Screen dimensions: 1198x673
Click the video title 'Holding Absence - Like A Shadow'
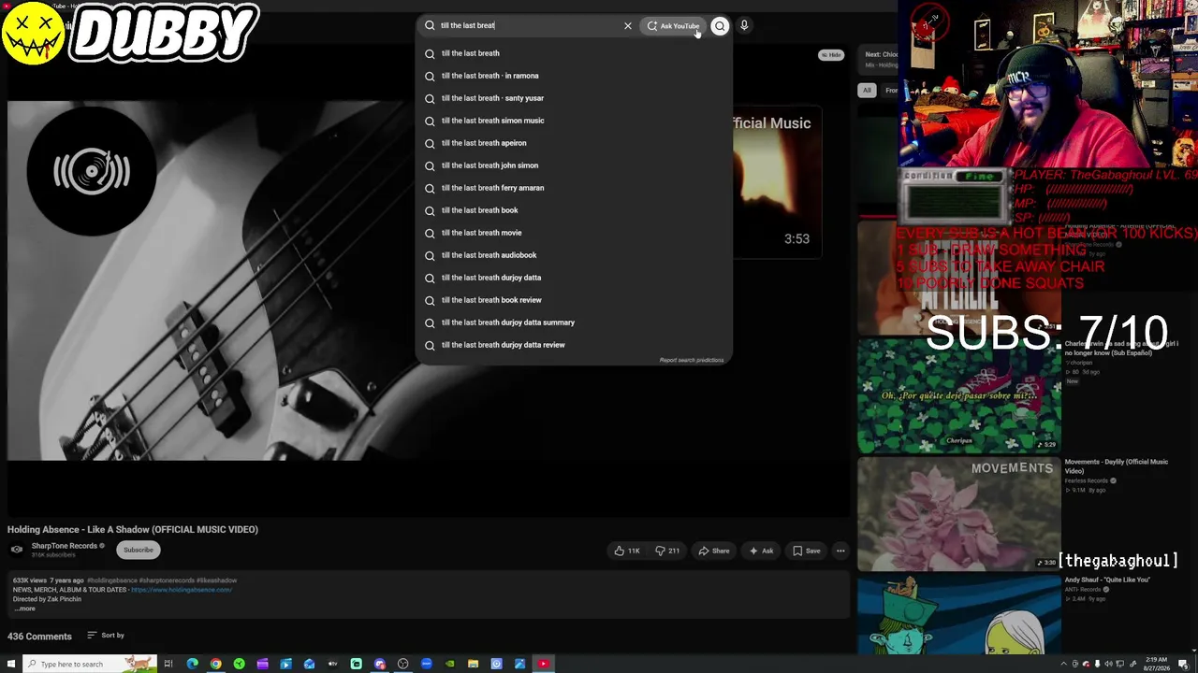point(133,529)
